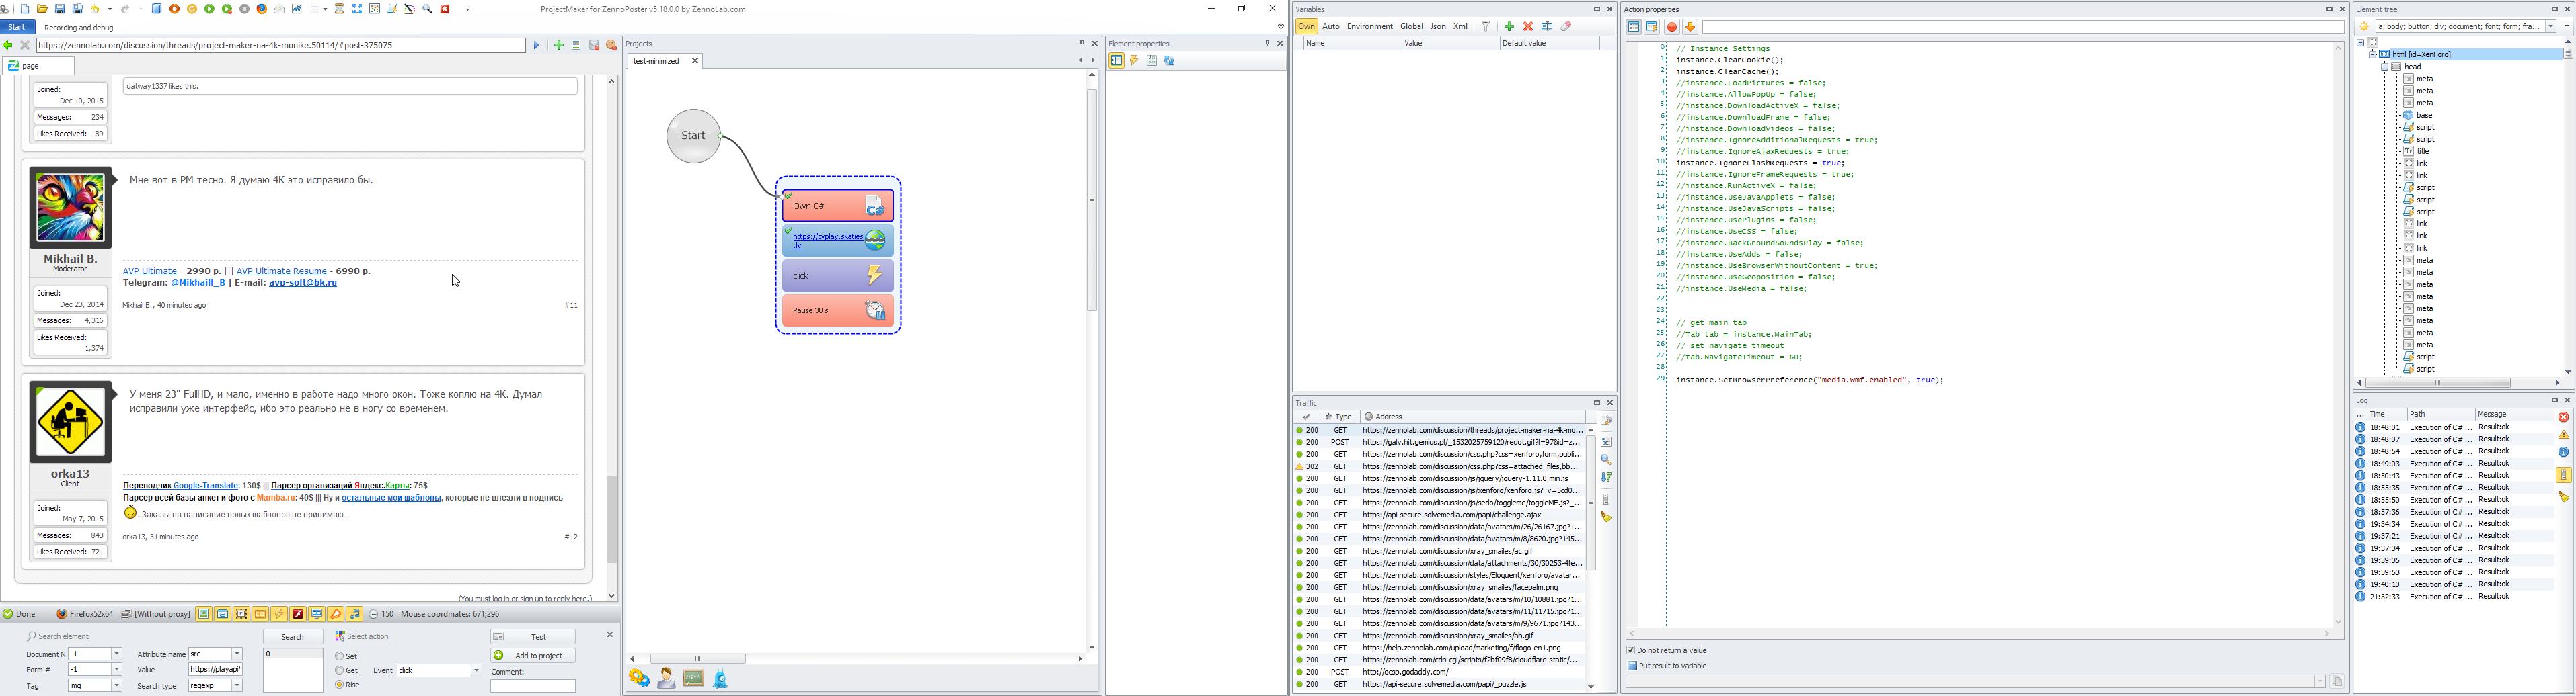This screenshot has height=696, width=2576.
Task: Click the database cache clear icon near the URL
Action: pyautogui.click(x=594, y=45)
